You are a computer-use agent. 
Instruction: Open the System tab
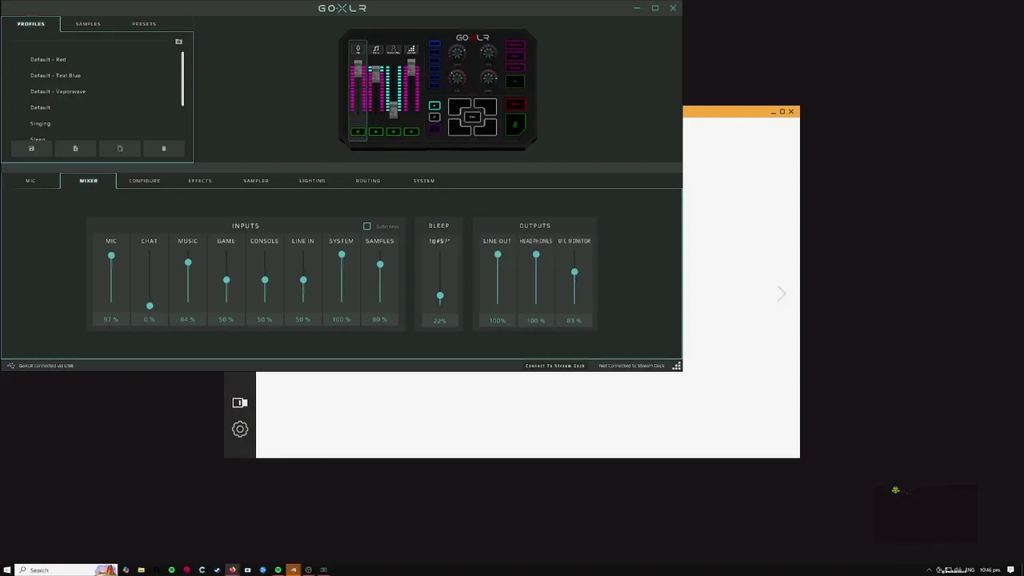(424, 181)
